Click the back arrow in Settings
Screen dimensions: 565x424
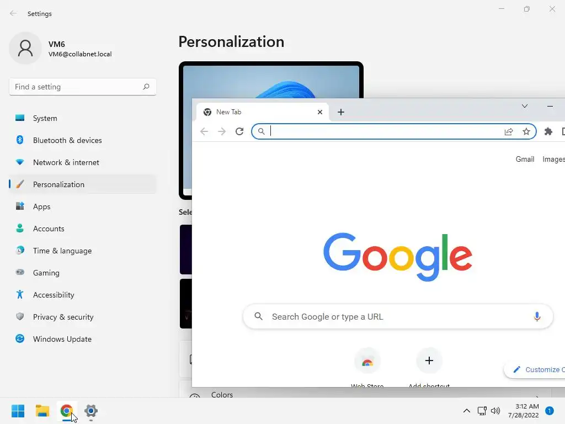coord(13,13)
